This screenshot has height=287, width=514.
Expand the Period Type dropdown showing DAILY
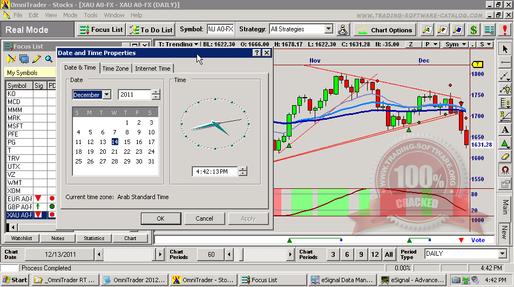(501, 254)
